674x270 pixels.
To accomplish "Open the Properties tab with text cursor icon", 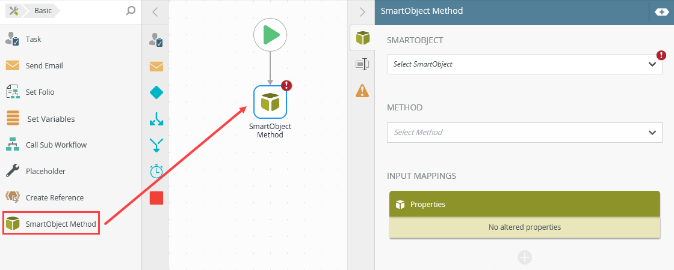I will coord(363,64).
